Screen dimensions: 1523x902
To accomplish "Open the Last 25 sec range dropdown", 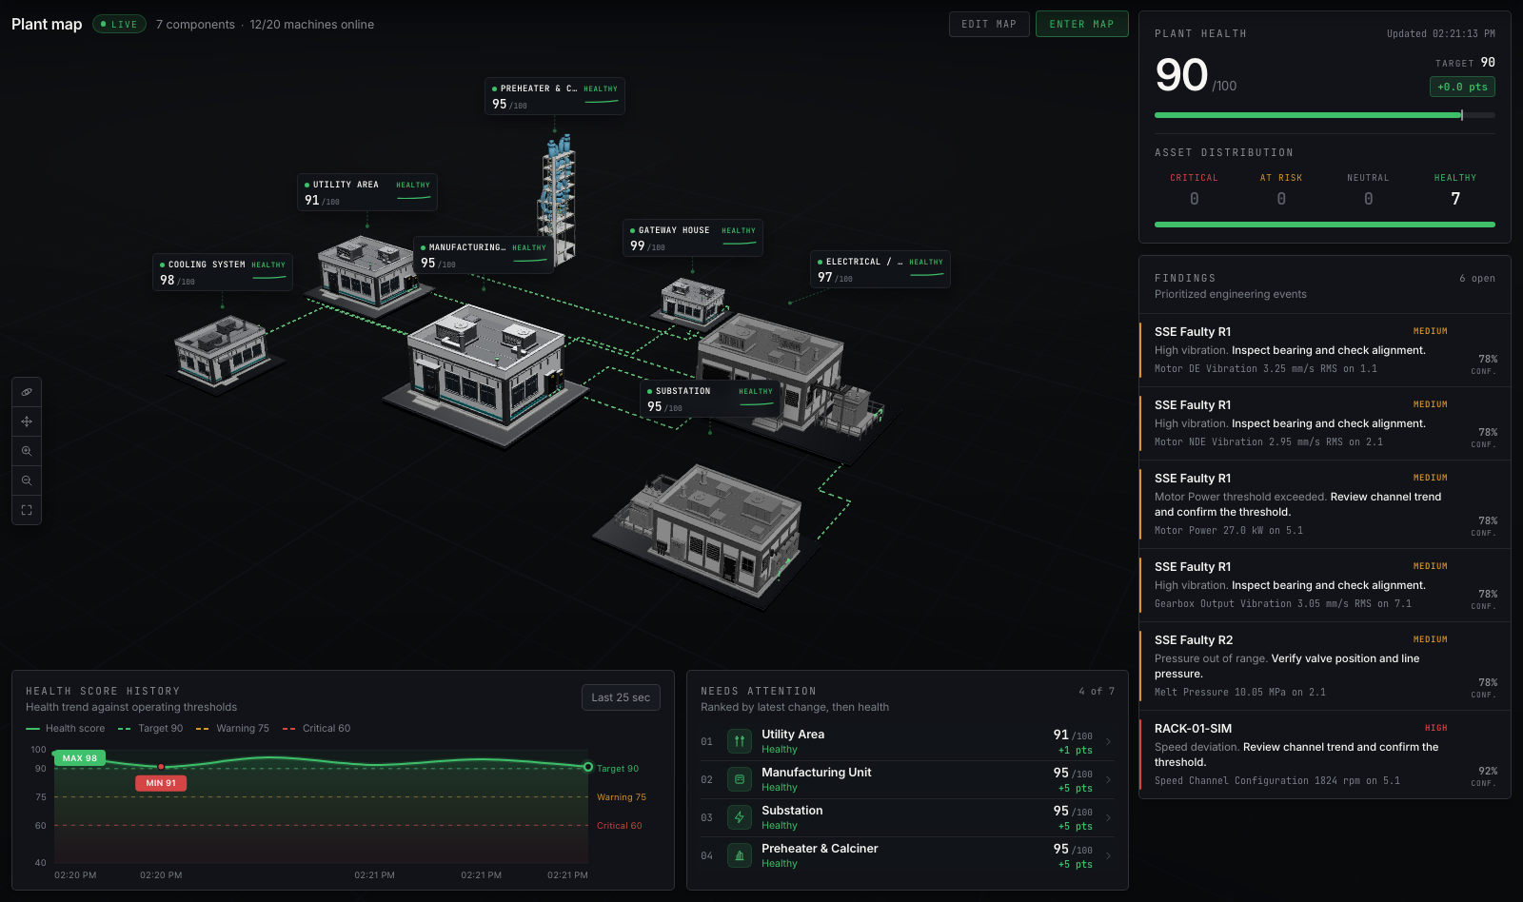I will 621,697.
